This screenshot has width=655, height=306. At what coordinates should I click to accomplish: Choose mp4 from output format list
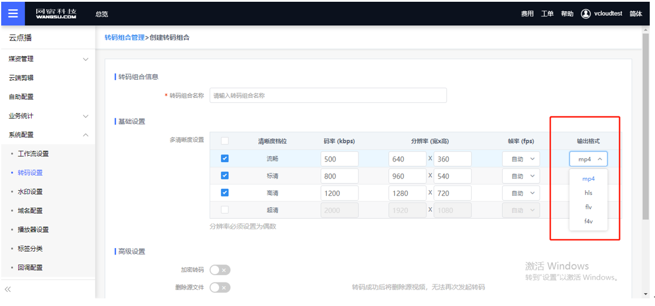tap(588, 179)
